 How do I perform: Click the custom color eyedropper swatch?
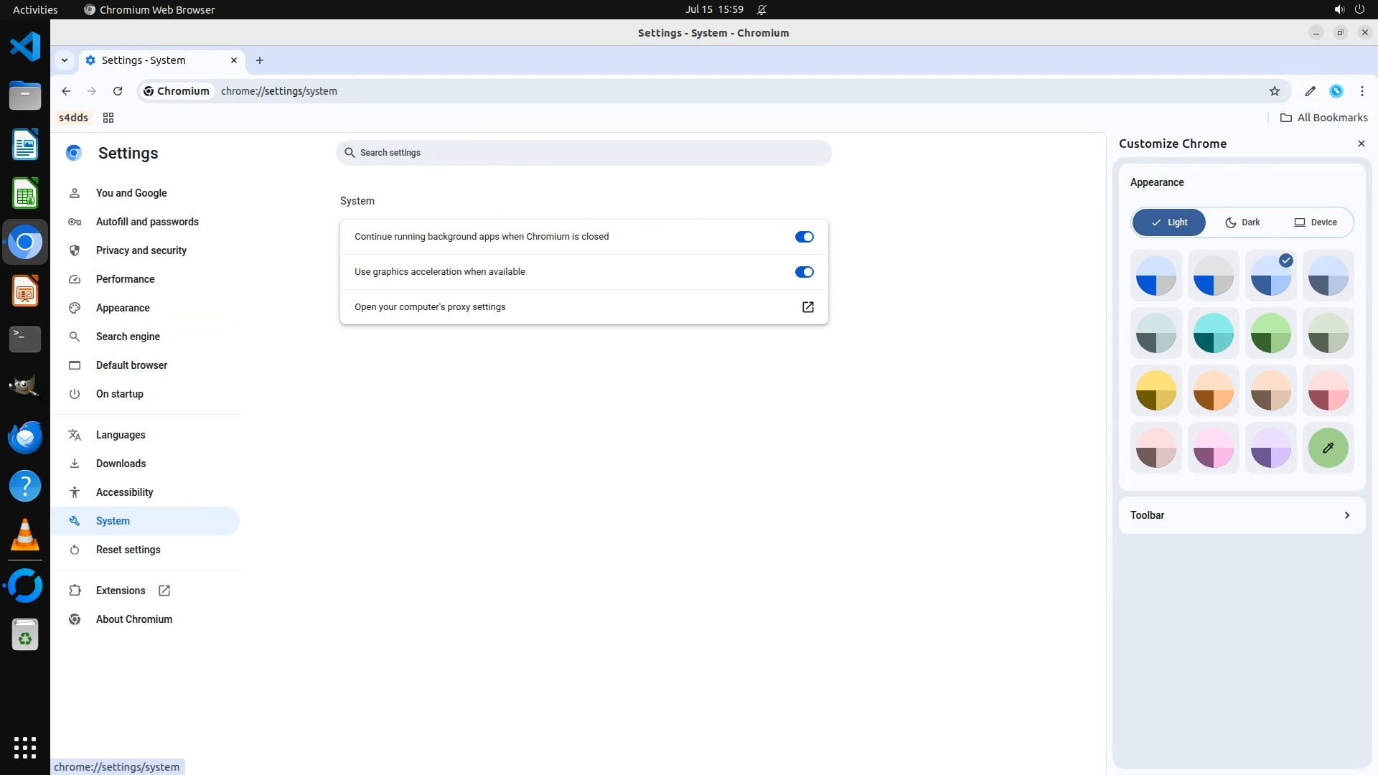(x=1328, y=448)
